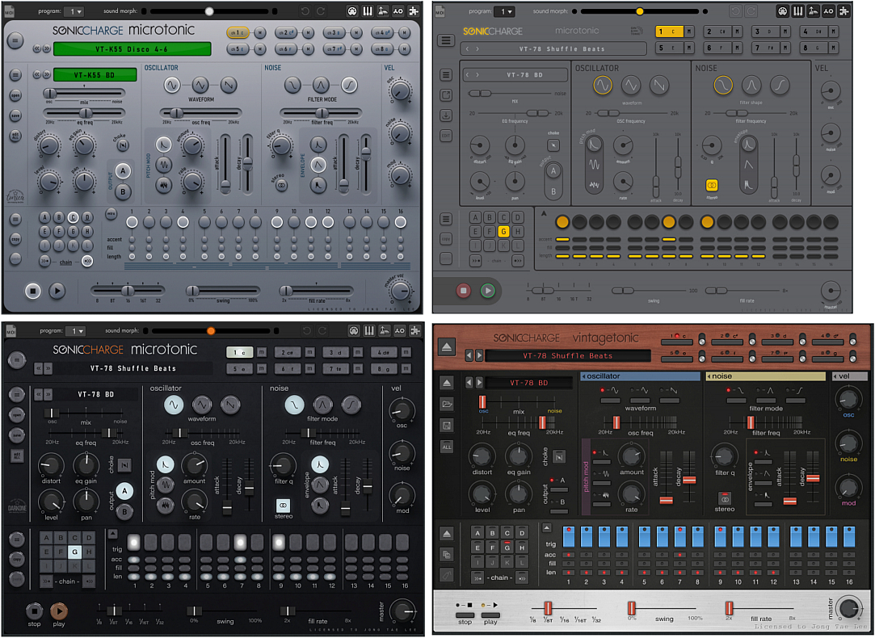Open main menu button in silver microtonic

pos(15,40)
